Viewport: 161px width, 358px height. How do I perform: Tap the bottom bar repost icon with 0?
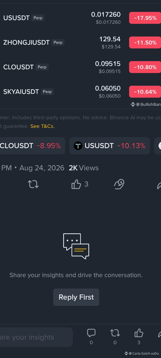pyautogui.click(x=115, y=333)
